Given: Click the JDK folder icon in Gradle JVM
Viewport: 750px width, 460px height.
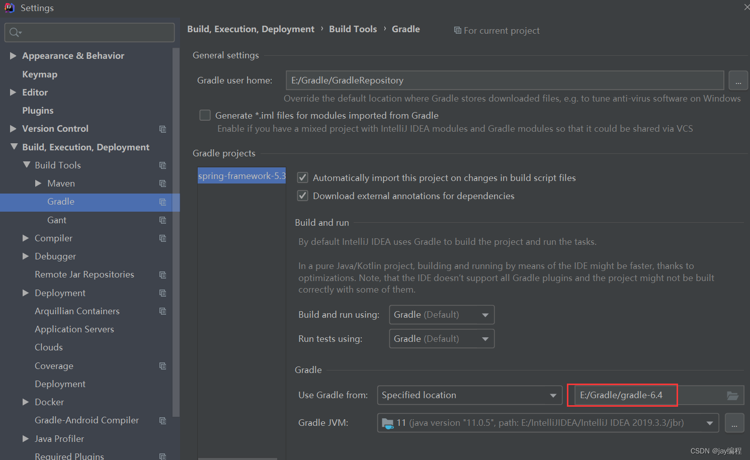Looking at the screenshot, I should pyautogui.click(x=387, y=423).
